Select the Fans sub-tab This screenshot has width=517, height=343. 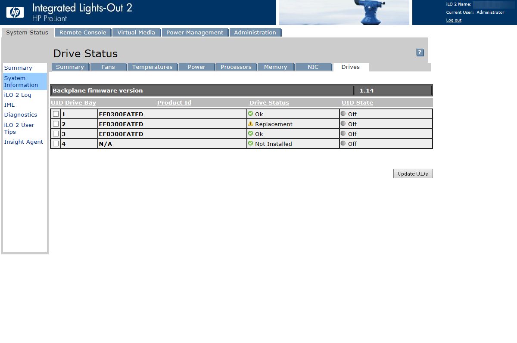[108, 67]
